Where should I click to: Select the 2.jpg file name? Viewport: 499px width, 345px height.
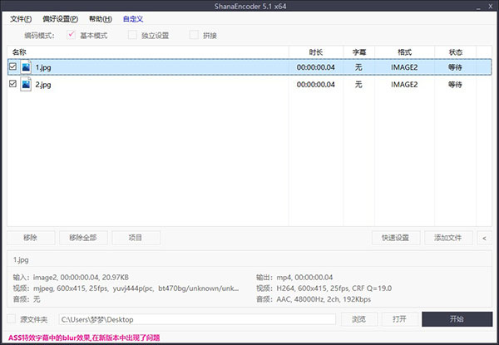click(x=43, y=85)
